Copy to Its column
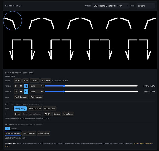 68,114
